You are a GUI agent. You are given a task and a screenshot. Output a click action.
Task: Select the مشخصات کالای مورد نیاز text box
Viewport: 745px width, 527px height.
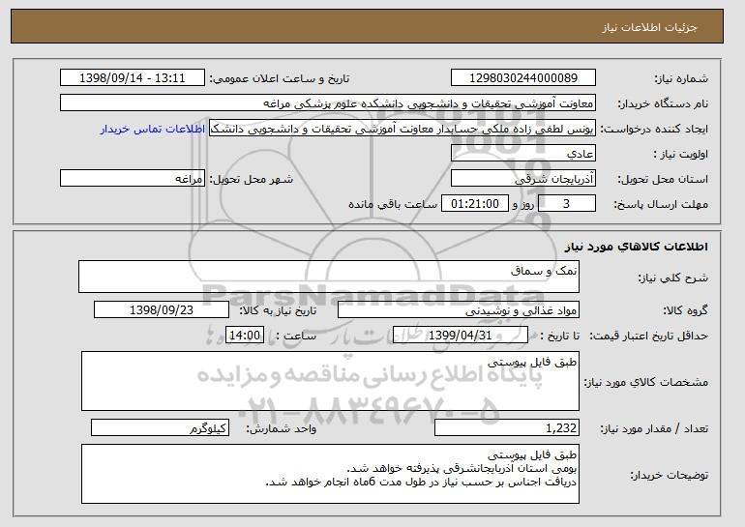tap(330, 381)
